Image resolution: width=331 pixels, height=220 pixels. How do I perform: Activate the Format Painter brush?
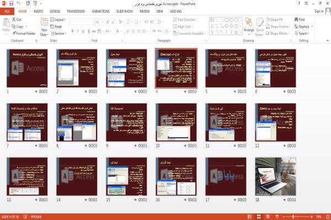(24, 34)
